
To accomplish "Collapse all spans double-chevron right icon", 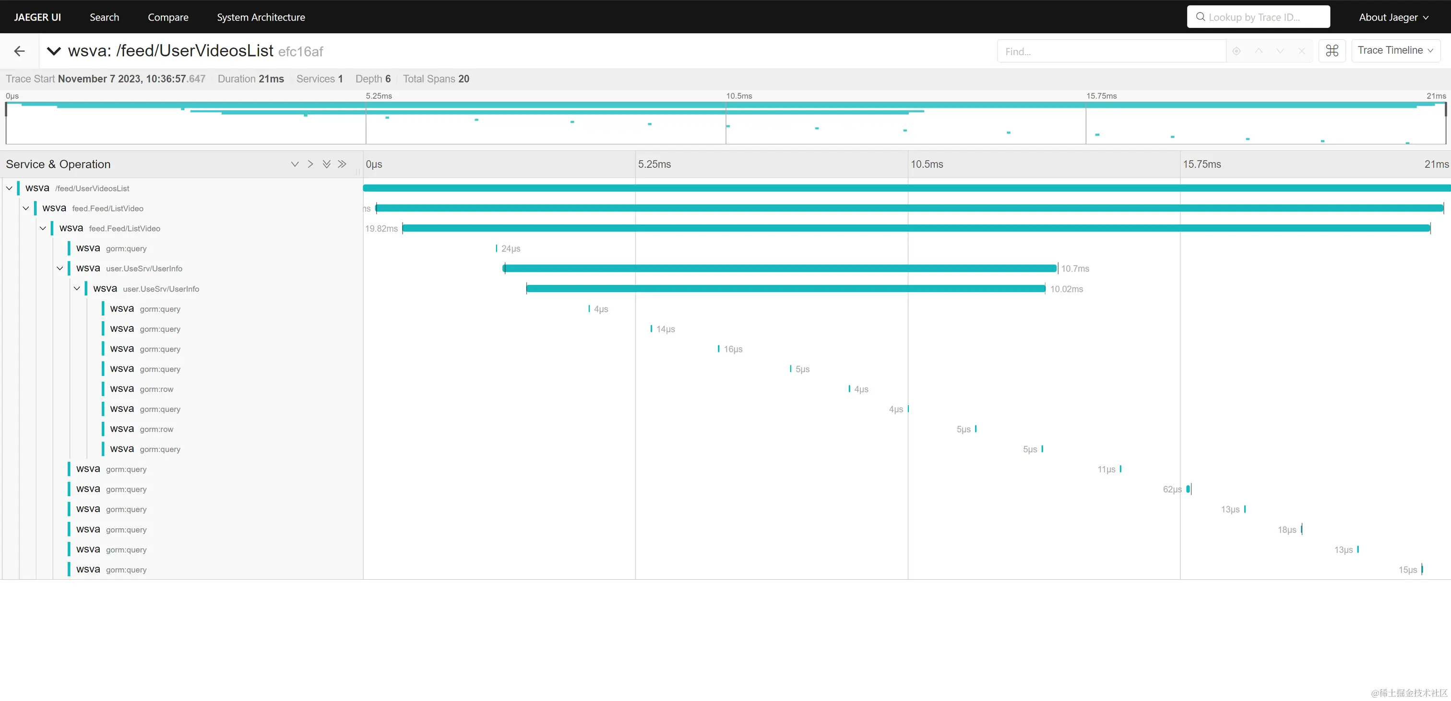I will click(x=342, y=164).
